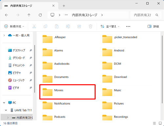Go back with the left arrow
Image resolution: width=164 pixels, height=126 pixels.
click(x=7, y=15)
